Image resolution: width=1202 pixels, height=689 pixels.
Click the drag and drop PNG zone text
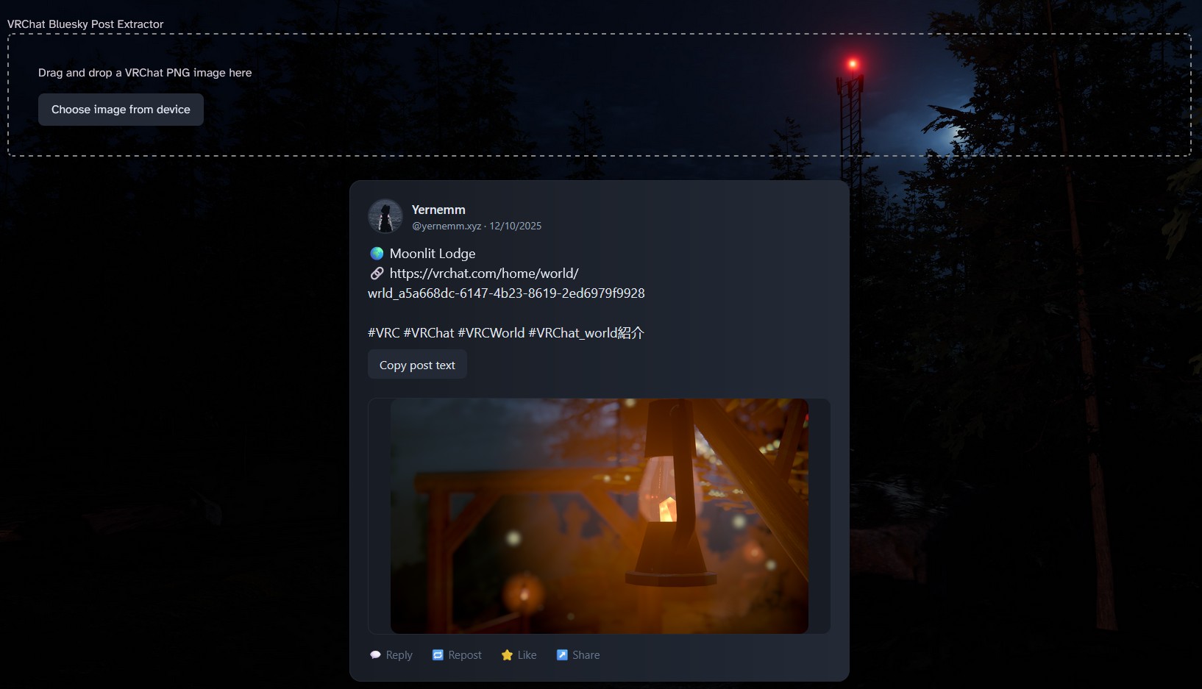(x=145, y=73)
